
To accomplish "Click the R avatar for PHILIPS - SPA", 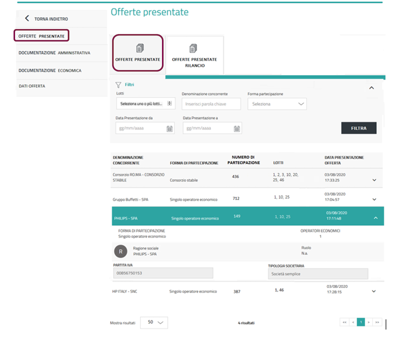I will [120, 252].
